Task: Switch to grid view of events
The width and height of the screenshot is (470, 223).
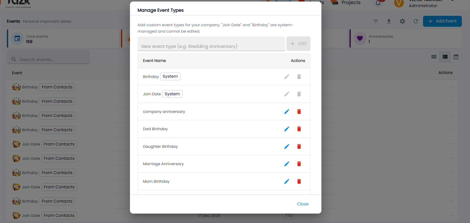Action: coord(434,57)
